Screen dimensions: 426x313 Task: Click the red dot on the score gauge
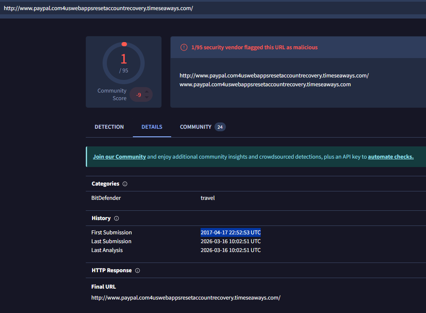(x=124, y=44)
